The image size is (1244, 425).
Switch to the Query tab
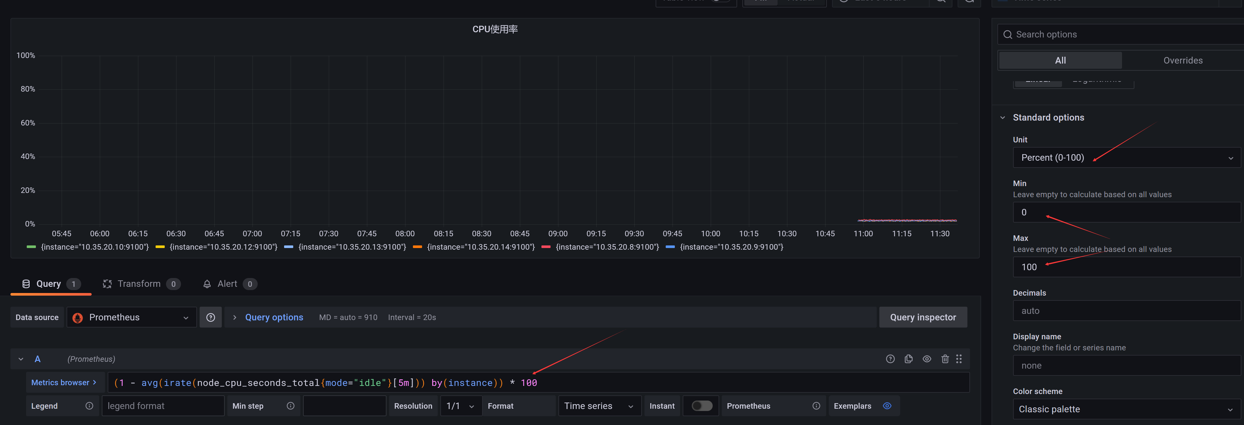(51, 284)
